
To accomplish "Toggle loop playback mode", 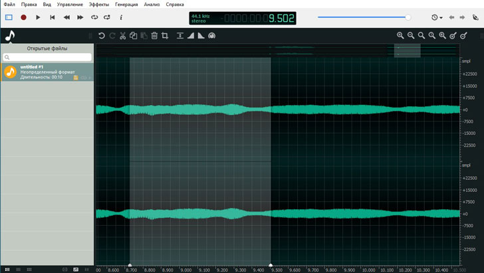I will [94, 17].
